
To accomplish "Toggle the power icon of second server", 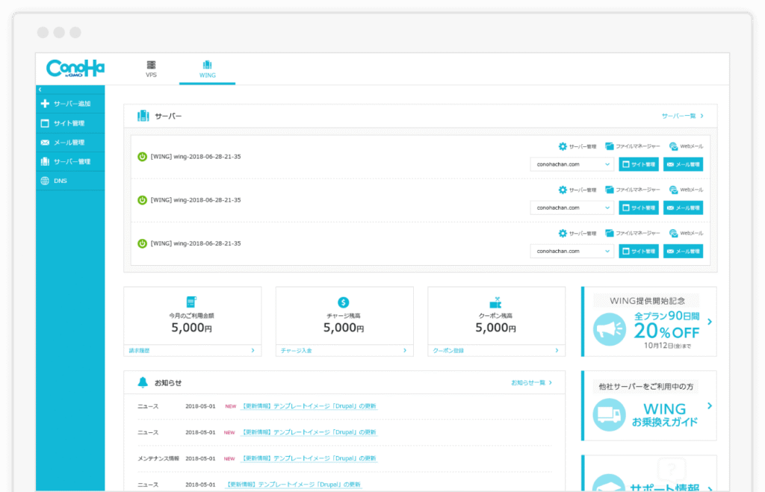I will click(142, 200).
